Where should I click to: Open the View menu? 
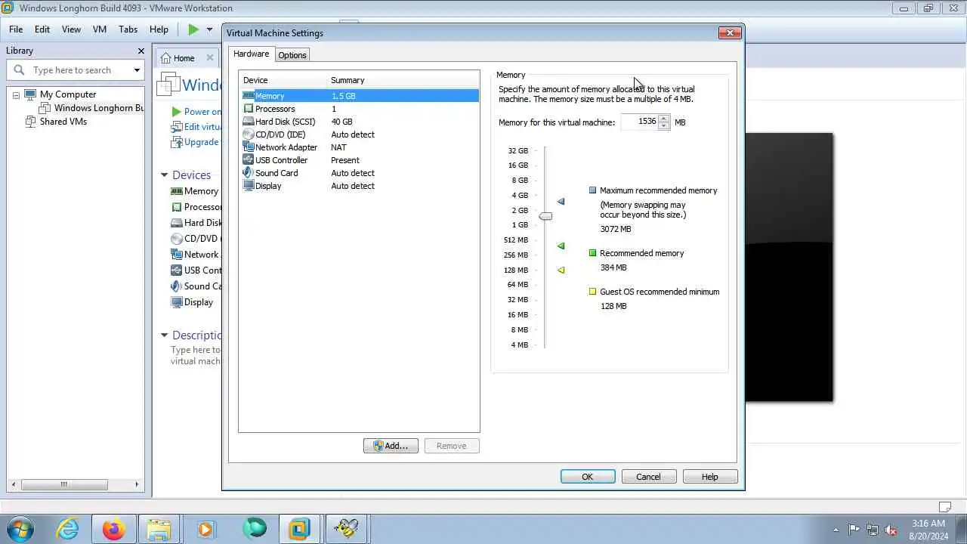(71, 29)
